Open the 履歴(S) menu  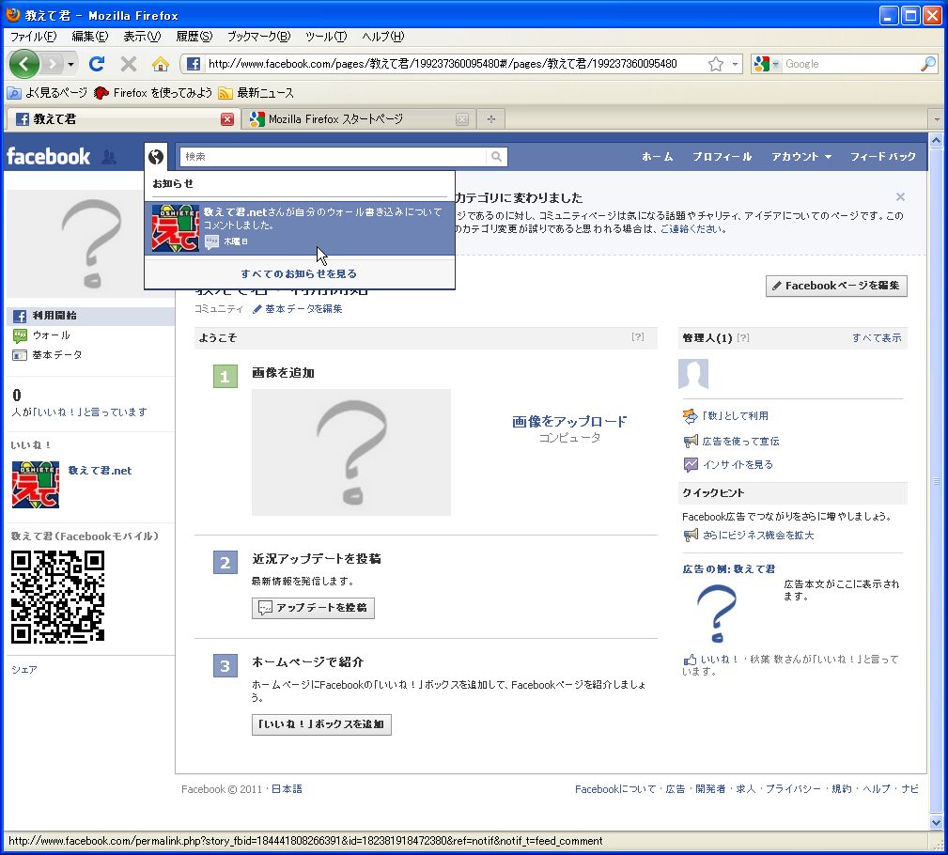[194, 37]
